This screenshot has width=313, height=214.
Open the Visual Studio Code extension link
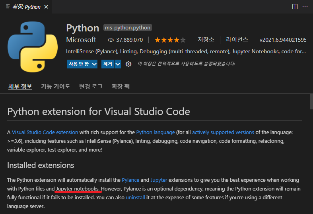tap(45, 132)
